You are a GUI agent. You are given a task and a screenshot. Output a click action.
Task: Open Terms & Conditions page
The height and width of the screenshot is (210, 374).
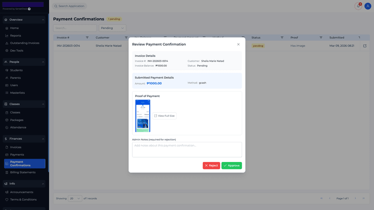click(24, 200)
